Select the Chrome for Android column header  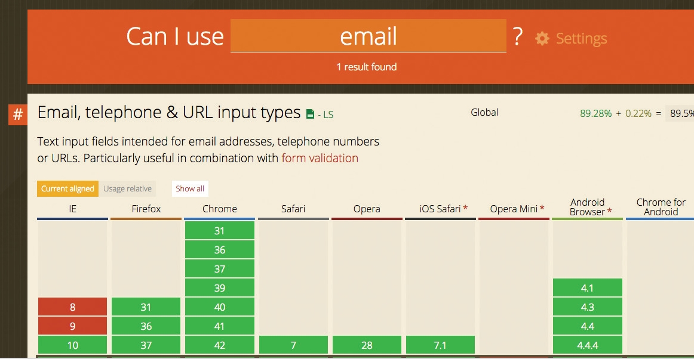[661, 207]
